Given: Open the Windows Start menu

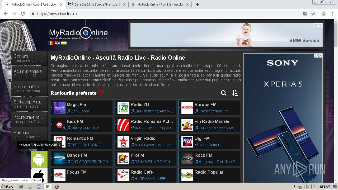Looking at the screenshot, I should (x=7, y=186).
